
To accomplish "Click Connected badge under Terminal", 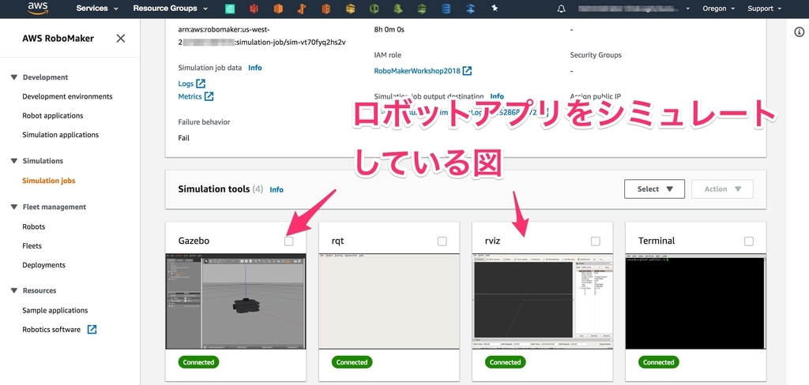I will pyautogui.click(x=658, y=362).
